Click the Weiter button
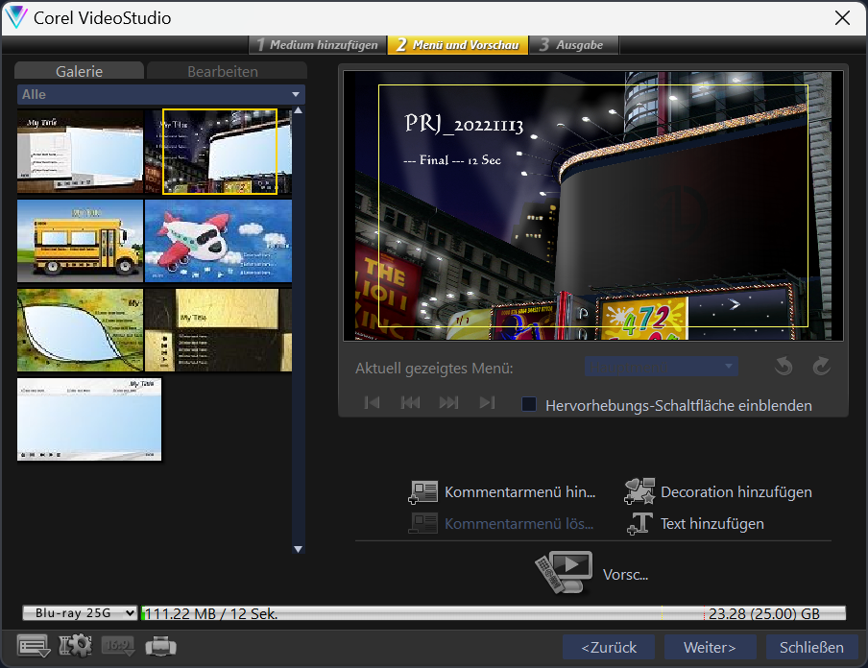The width and height of the screenshot is (868, 668). [x=710, y=647]
